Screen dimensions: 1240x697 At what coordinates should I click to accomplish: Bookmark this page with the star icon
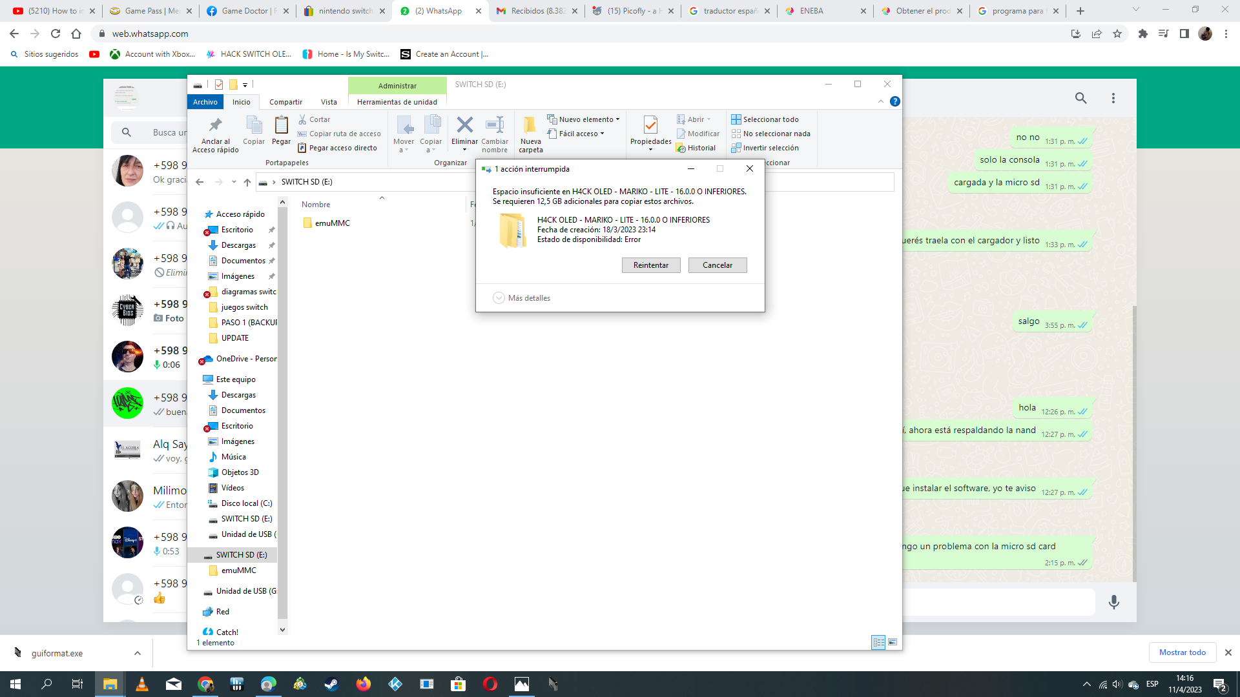1117,34
